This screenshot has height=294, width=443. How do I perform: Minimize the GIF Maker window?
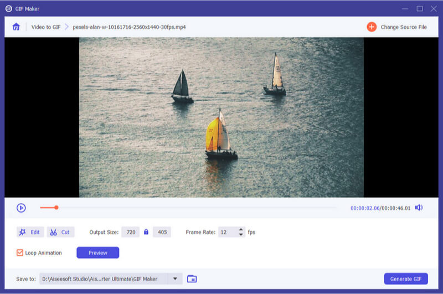point(405,9)
